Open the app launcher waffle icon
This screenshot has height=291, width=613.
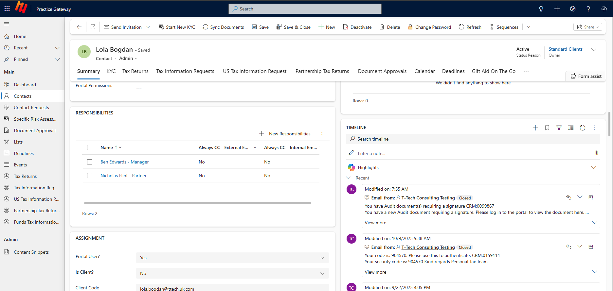(x=7, y=9)
